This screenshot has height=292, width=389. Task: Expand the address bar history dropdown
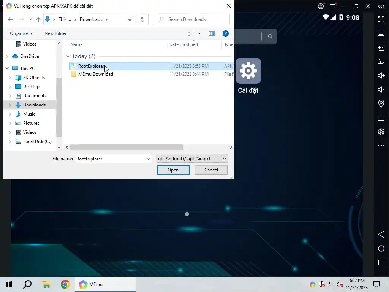[130, 19]
